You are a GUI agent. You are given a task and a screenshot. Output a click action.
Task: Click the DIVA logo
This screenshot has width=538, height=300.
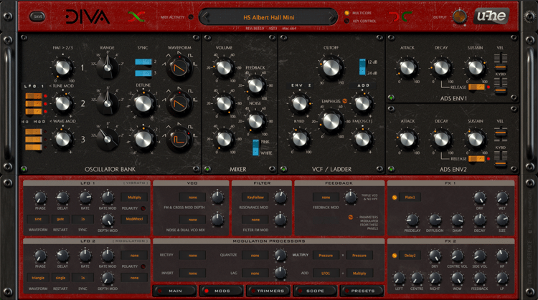tap(88, 16)
